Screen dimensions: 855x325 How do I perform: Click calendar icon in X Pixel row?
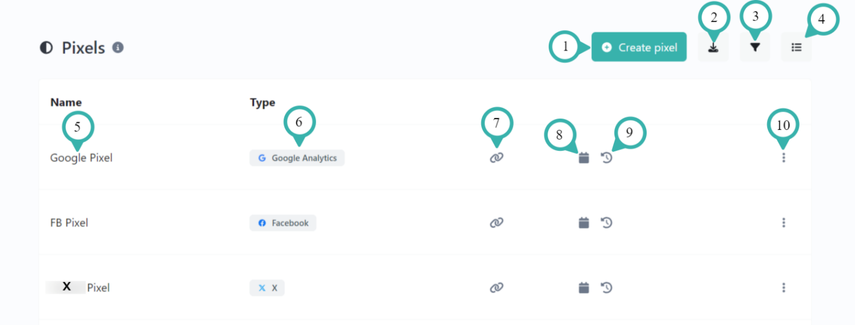pyautogui.click(x=584, y=288)
